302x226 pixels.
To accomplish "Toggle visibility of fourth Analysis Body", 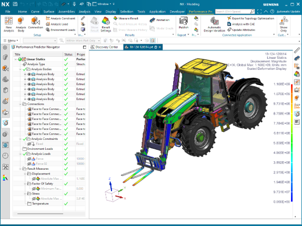I will [29, 89].
